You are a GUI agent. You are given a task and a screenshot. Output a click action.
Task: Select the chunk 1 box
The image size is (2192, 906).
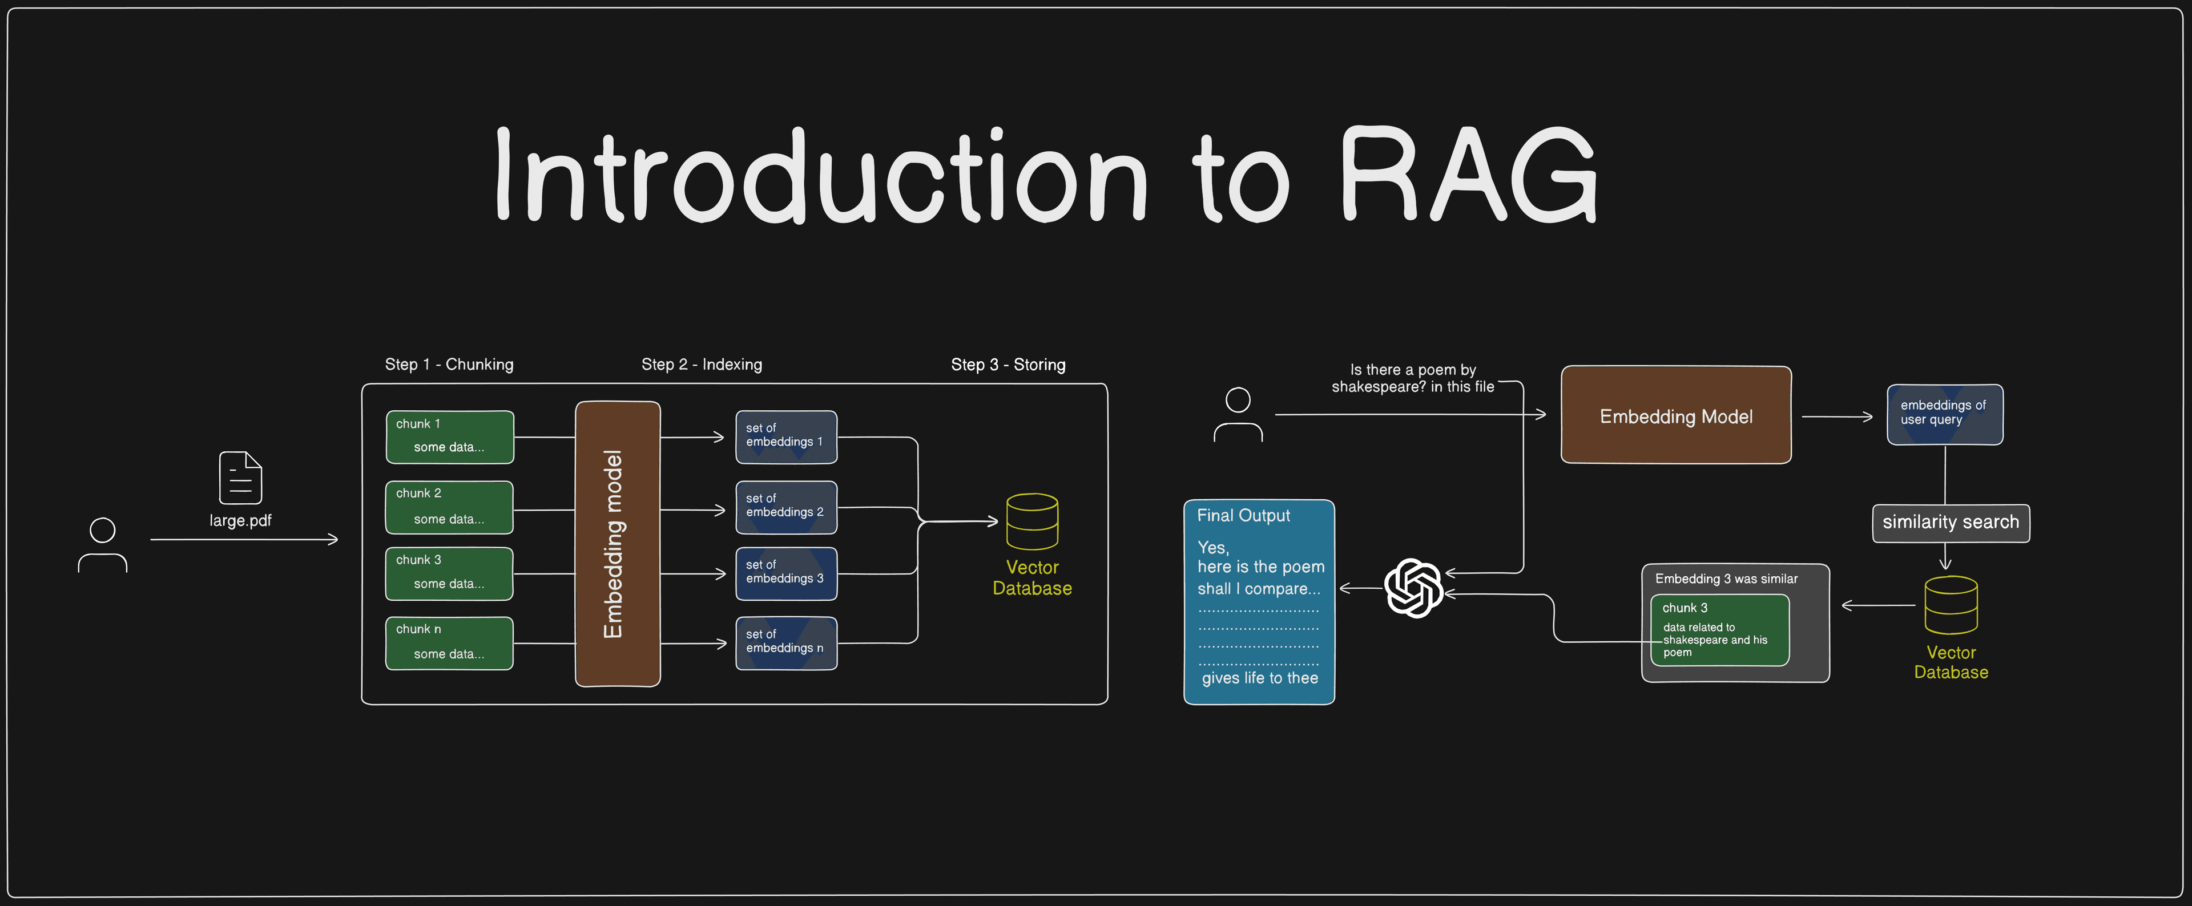449,436
